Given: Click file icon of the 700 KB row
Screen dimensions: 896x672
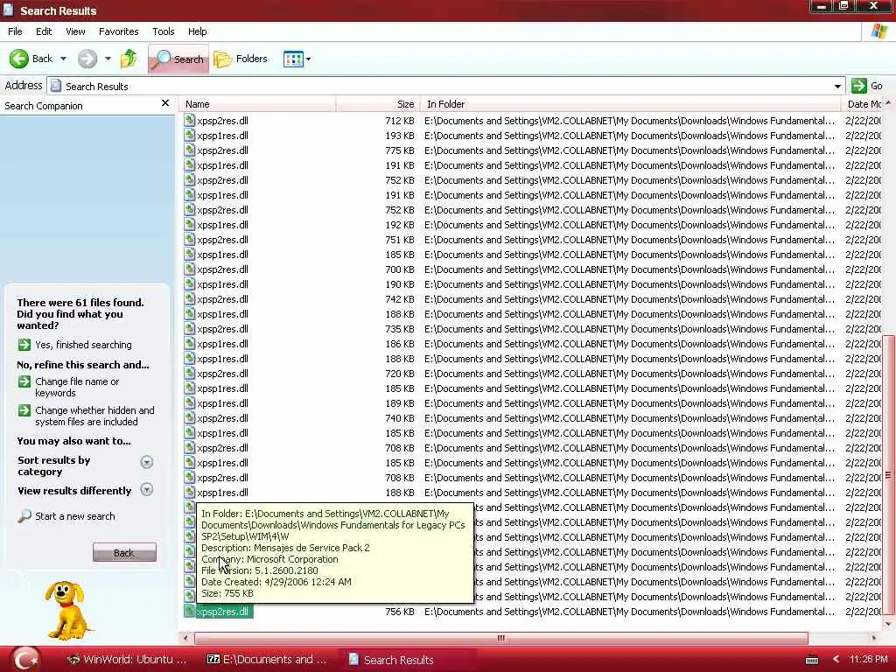Looking at the screenshot, I should pos(190,269).
